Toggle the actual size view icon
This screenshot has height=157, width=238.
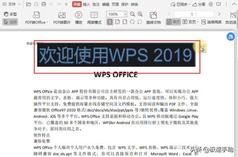pyautogui.click(x=110, y=22)
